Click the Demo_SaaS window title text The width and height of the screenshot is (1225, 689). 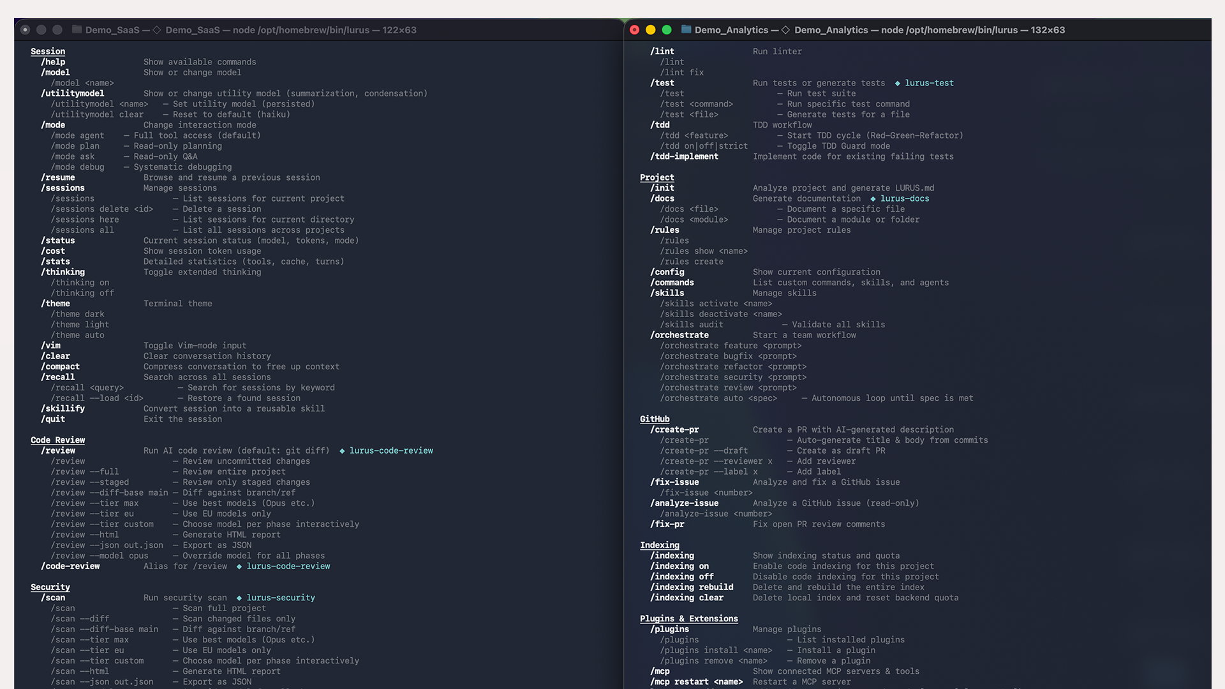251,30
